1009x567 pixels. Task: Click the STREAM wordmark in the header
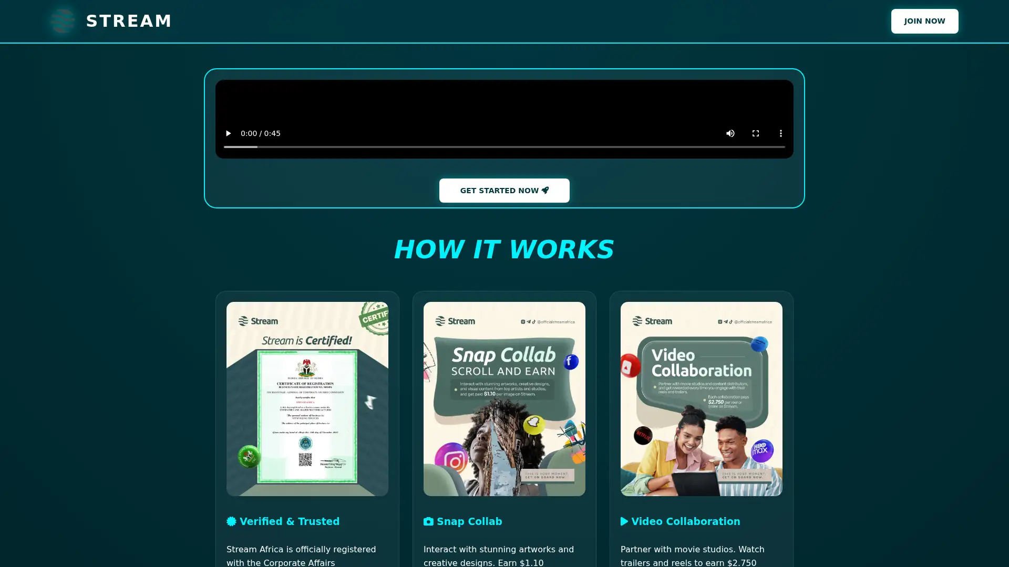tap(129, 21)
